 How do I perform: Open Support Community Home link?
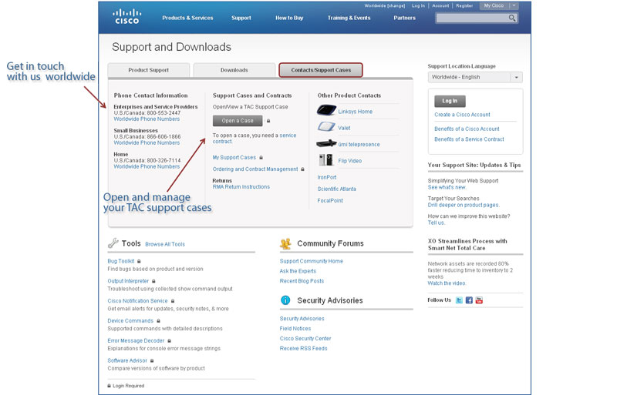point(312,261)
